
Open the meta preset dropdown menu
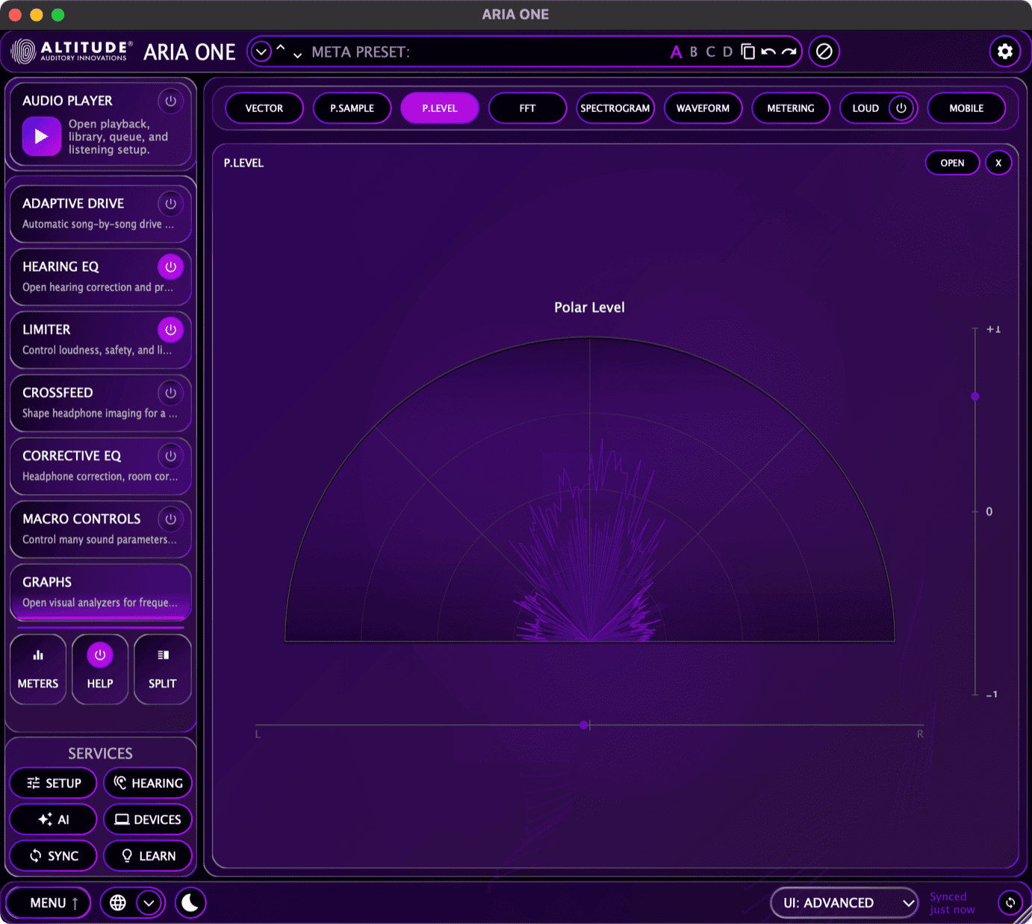[x=261, y=51]
